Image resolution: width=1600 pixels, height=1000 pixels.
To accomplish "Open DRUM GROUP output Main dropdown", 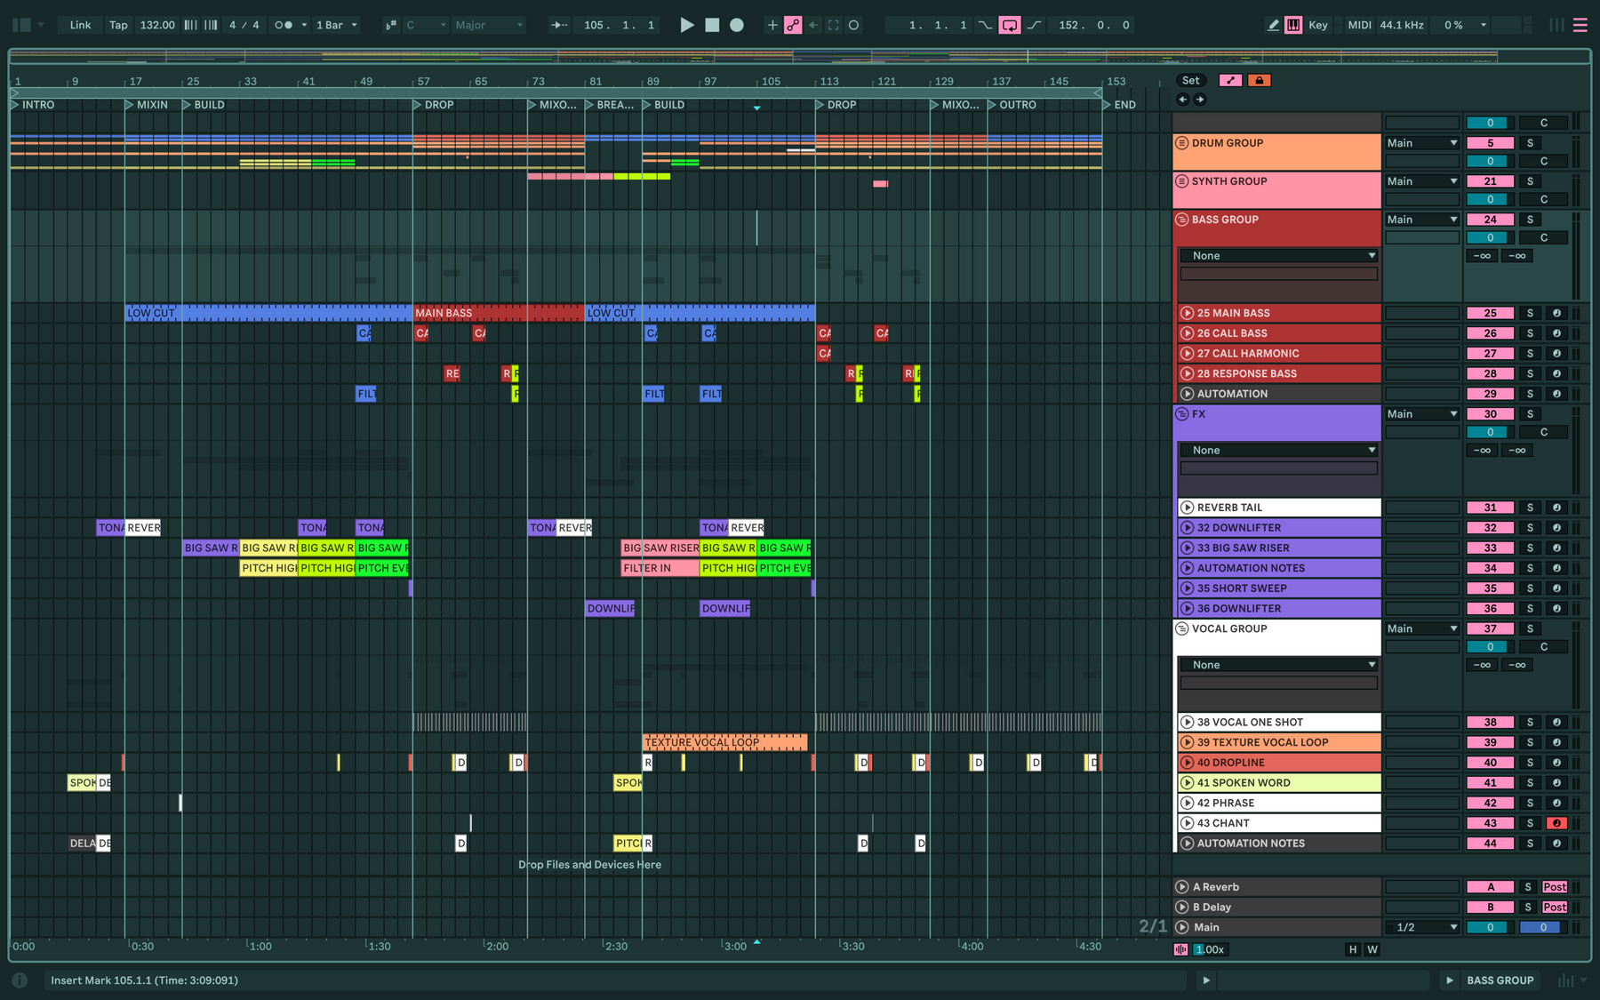I will (1422, 143).
